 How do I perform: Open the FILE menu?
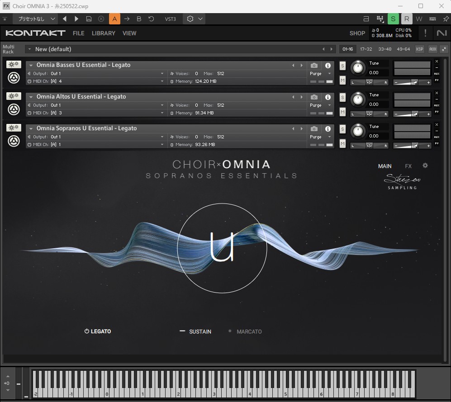click(79, 33)
